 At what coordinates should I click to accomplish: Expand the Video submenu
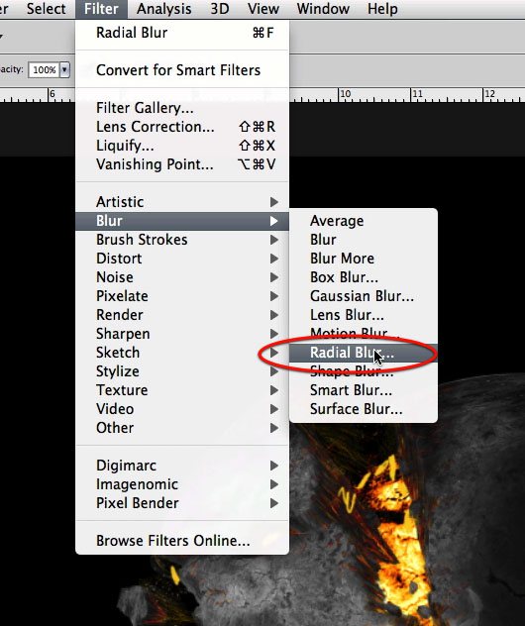click(182, 409)
